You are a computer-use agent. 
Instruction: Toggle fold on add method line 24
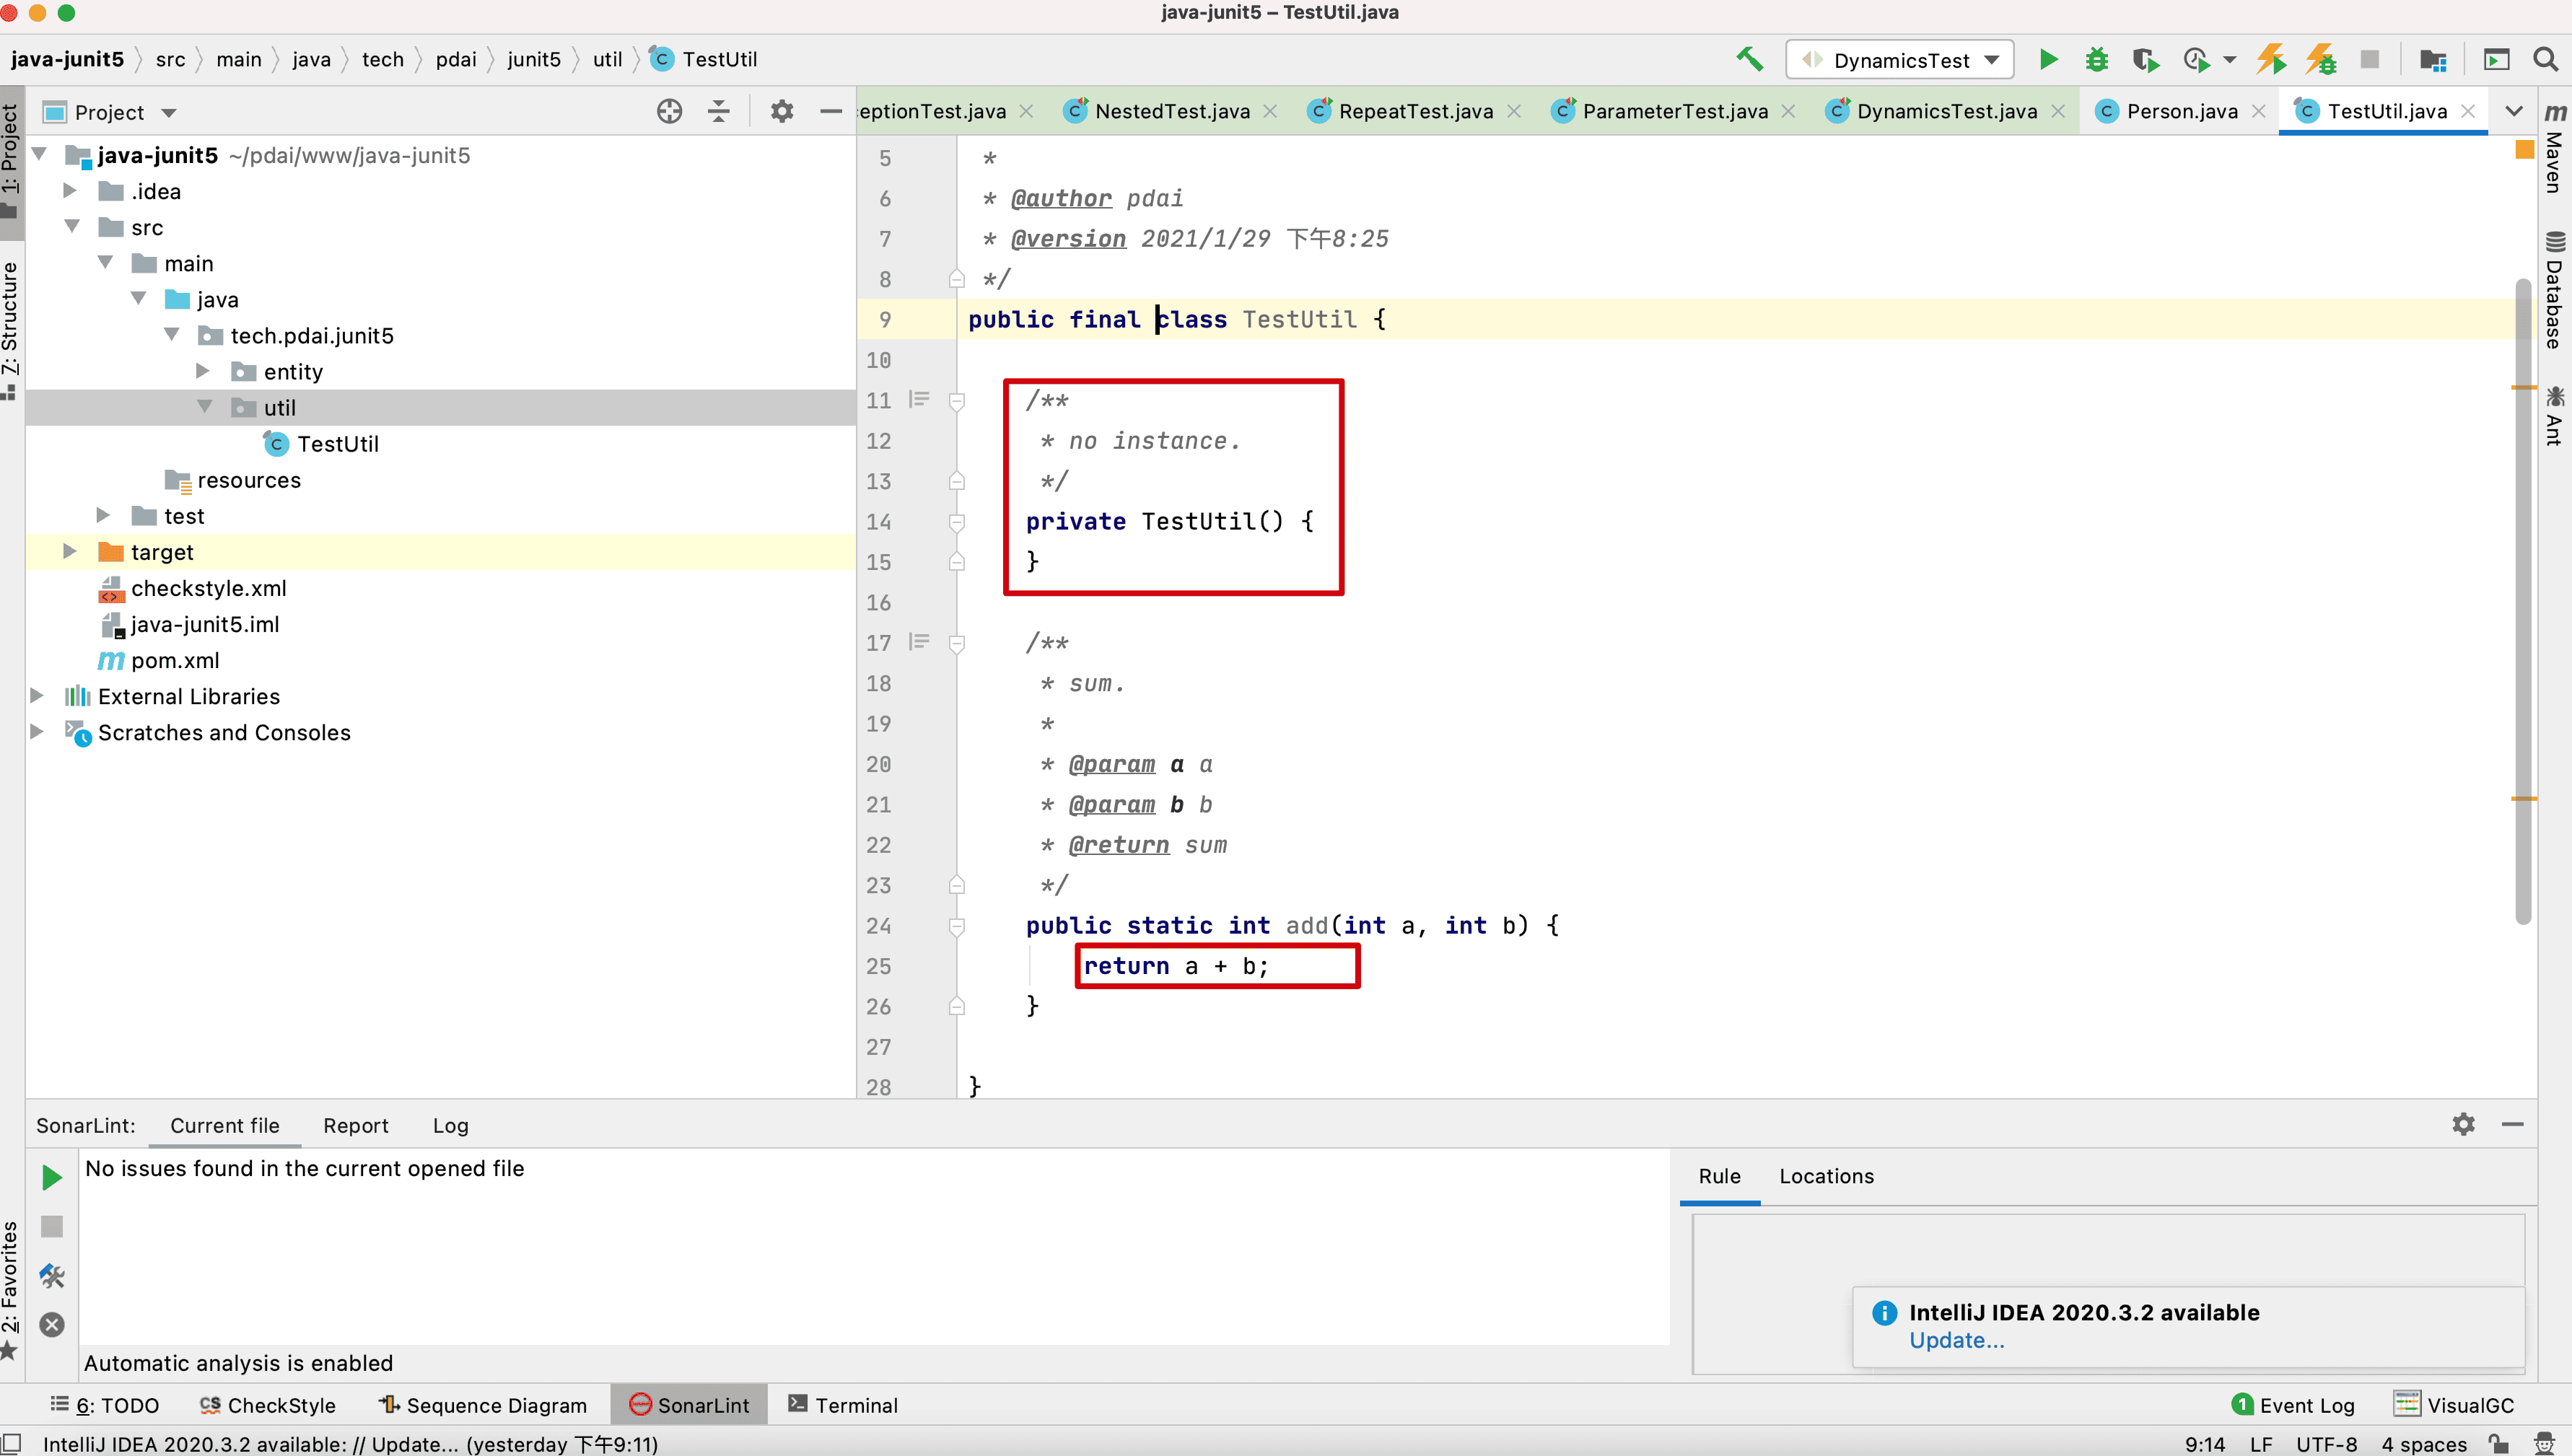click(x=956, y=926)
